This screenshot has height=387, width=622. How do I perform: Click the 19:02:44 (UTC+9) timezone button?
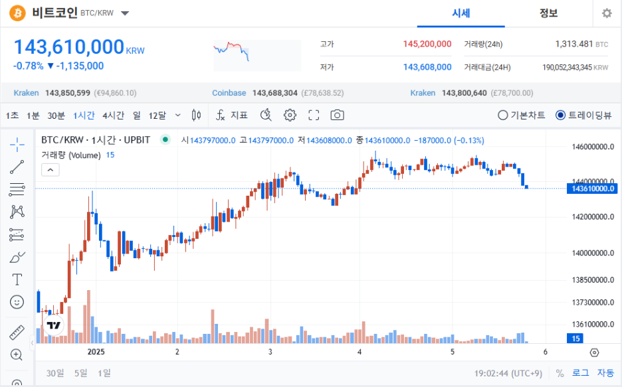pos(508,373)
